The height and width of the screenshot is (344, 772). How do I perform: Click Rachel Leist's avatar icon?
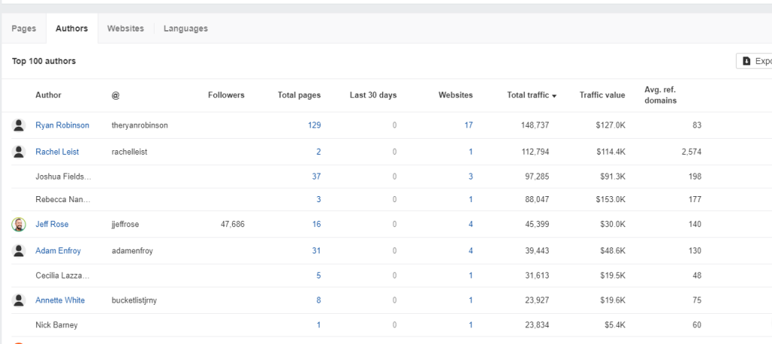19,152
